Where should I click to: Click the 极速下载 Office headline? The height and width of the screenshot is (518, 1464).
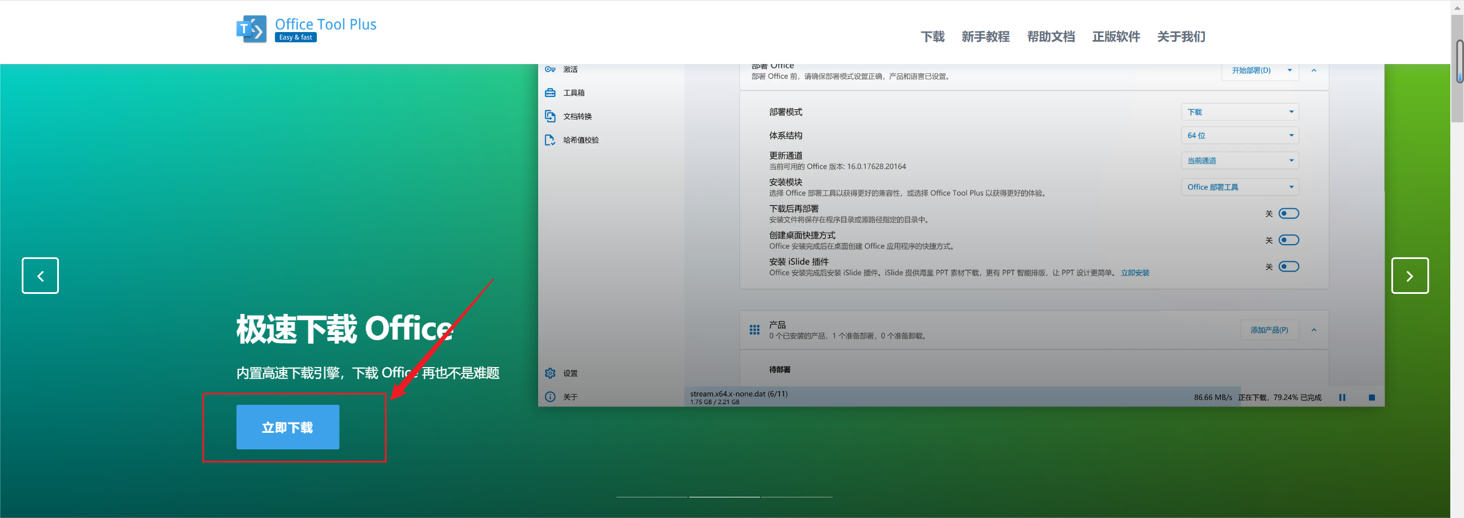point(345,329)
